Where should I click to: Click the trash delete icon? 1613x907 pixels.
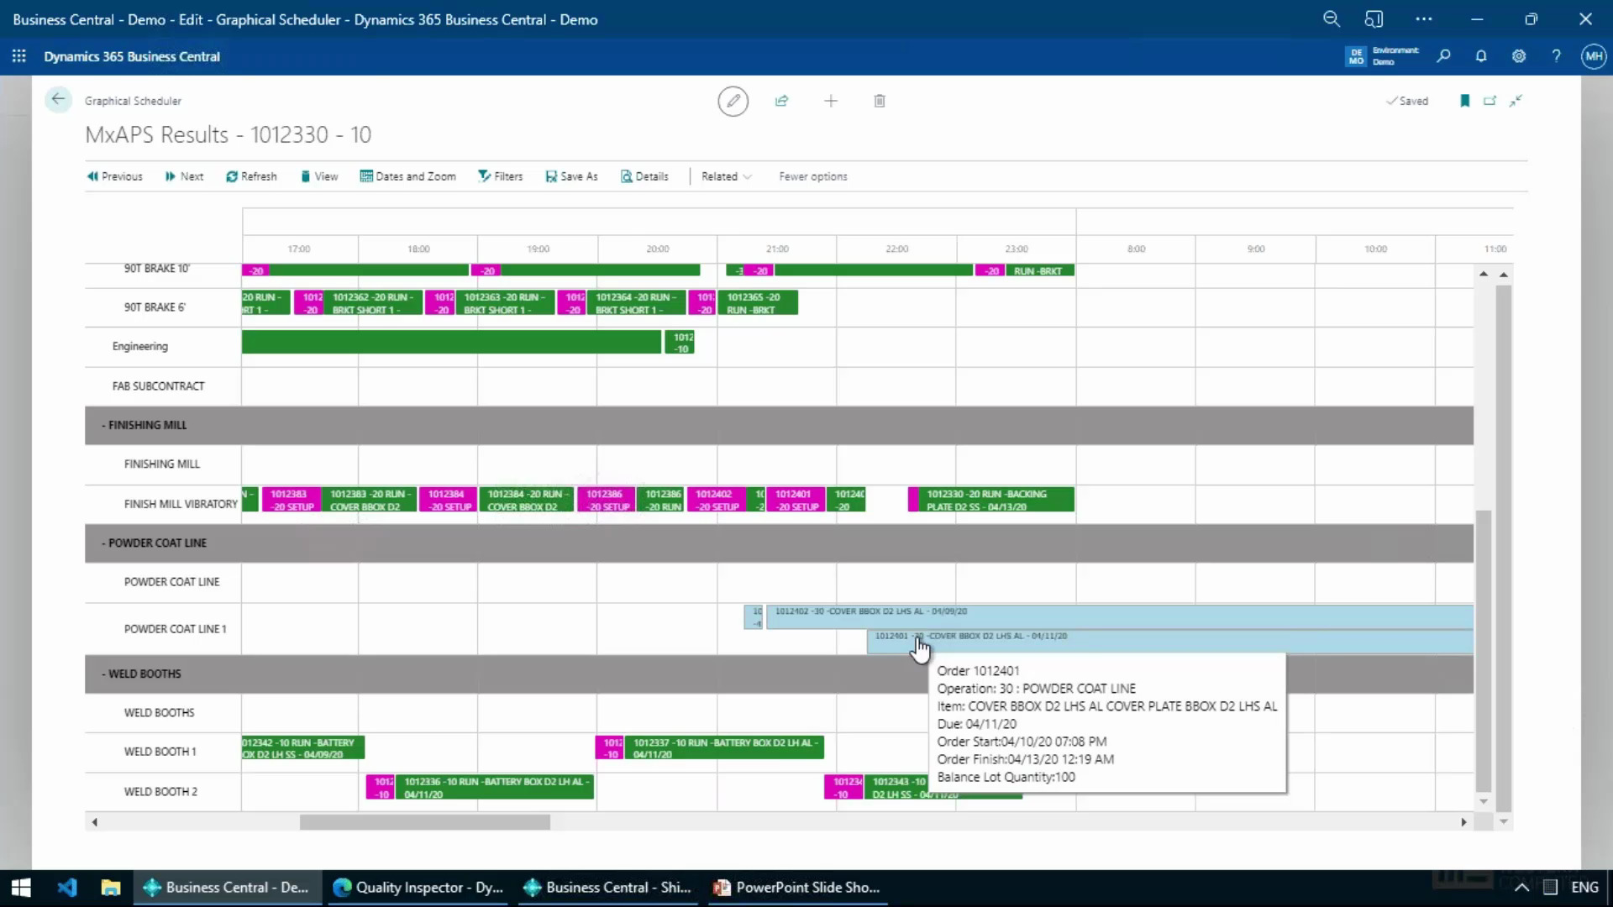pyautogui.click(x=880, y=101)
